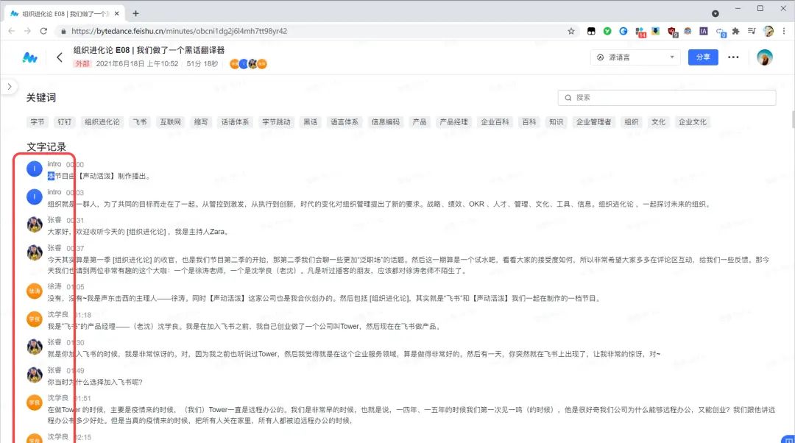
Task: Click the address bar URL
Action: [179, 31]
